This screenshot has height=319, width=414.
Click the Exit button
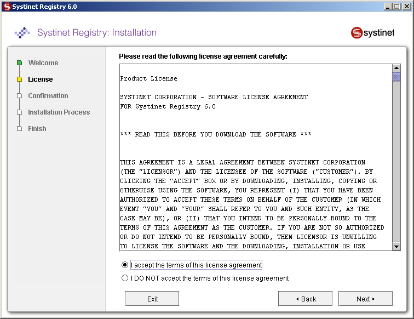coord(152,299)
